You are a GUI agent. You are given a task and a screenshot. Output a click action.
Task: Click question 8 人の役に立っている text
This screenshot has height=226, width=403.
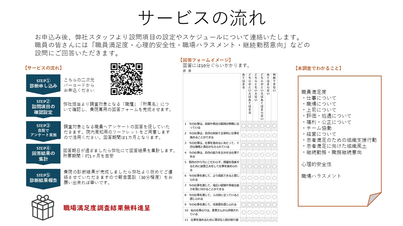(212, 197)
